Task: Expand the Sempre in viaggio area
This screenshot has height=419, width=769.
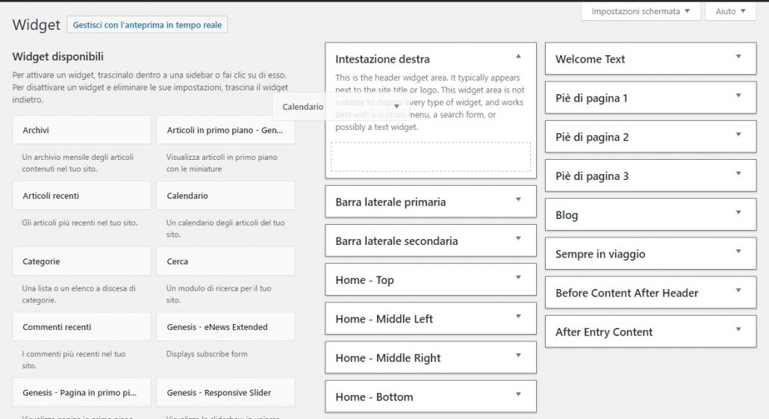Action: coord(738,251)
